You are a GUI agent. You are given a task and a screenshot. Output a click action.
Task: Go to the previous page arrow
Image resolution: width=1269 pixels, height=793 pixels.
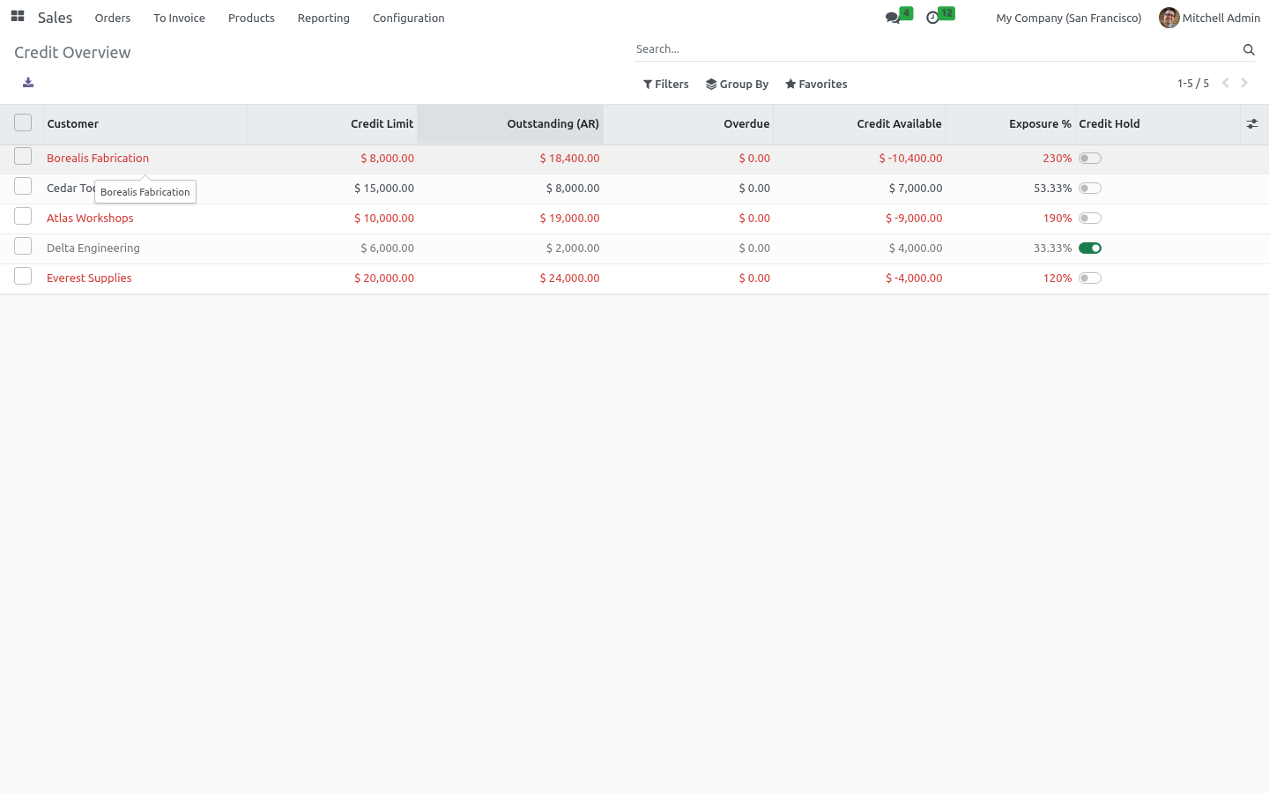click(1225, 83)
